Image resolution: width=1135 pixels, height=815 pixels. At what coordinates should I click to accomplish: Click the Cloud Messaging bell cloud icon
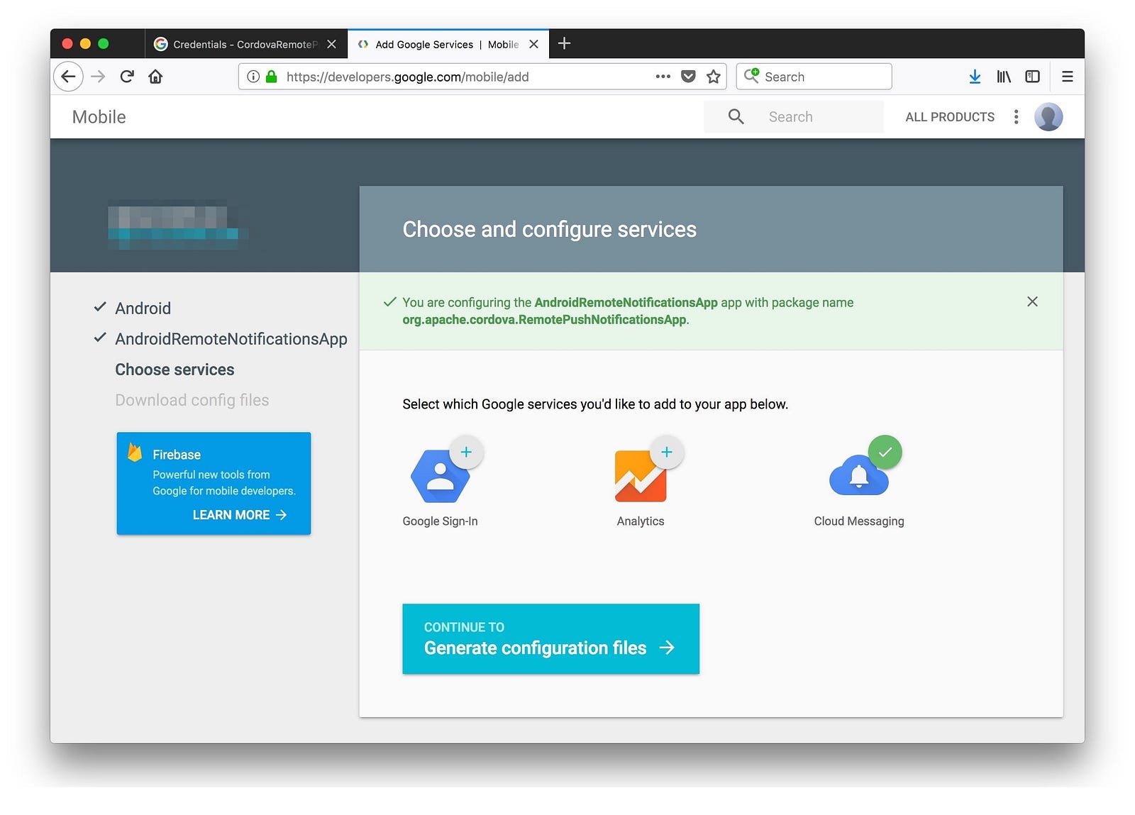(858, 477)
